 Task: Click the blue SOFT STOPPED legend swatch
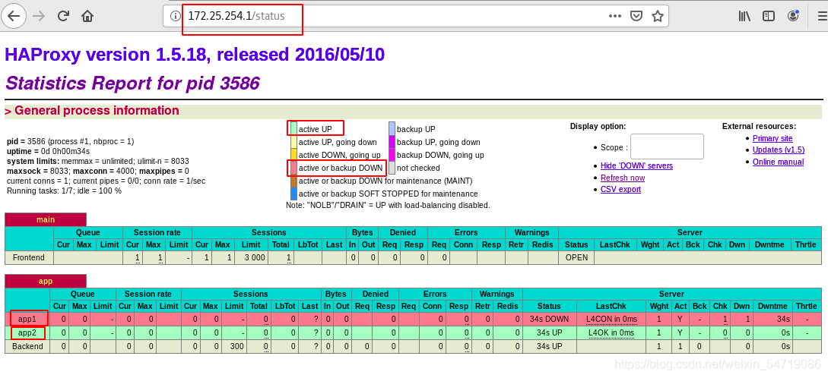coord(293,194)
